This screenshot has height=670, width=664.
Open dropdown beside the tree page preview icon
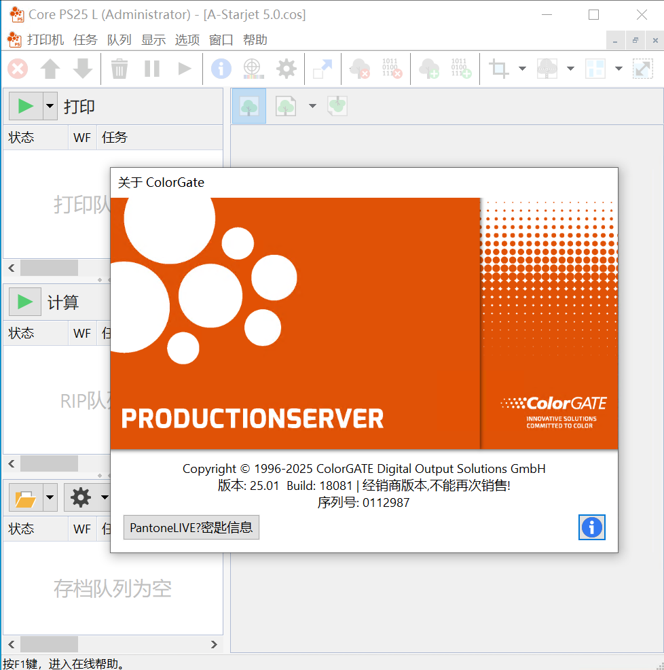312,106
